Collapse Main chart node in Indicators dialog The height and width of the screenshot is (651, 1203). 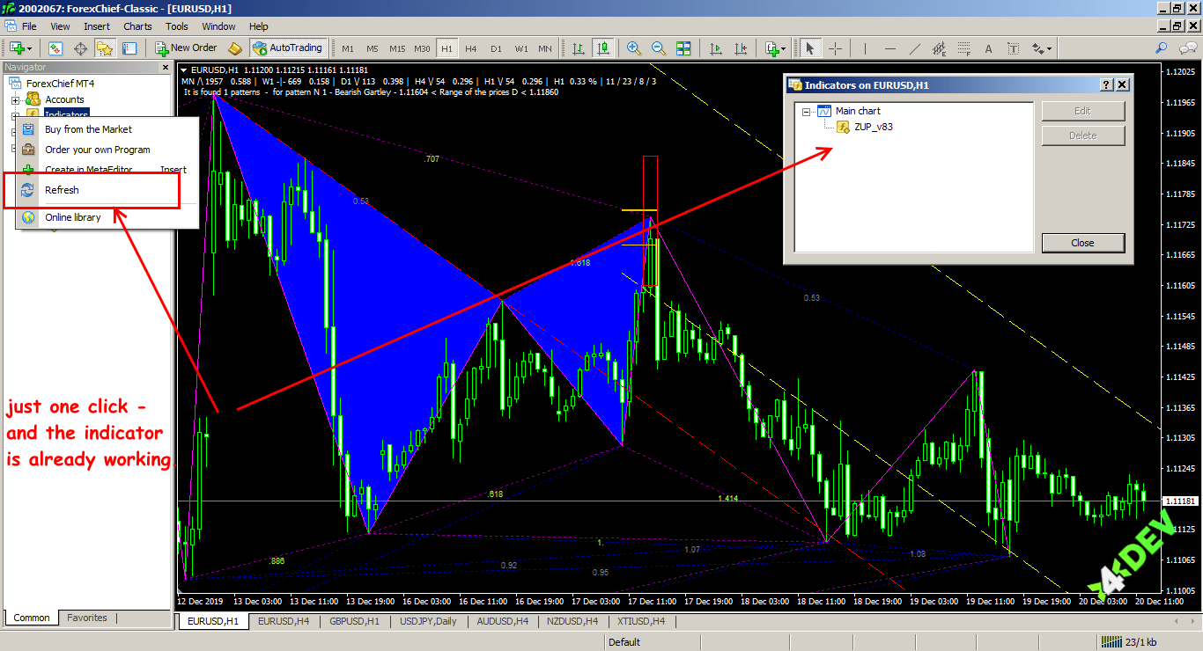coord(807,112)
